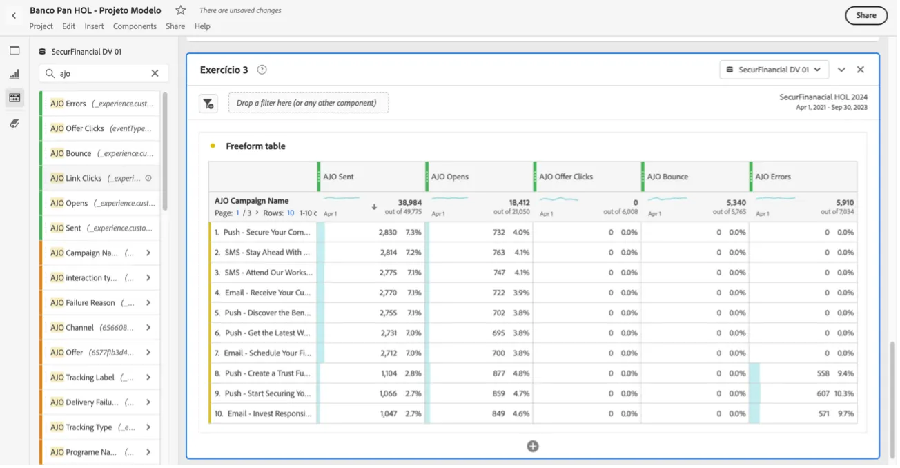Open the Exercício 3 help question icon
900x468 pixels.
point(262,70)
